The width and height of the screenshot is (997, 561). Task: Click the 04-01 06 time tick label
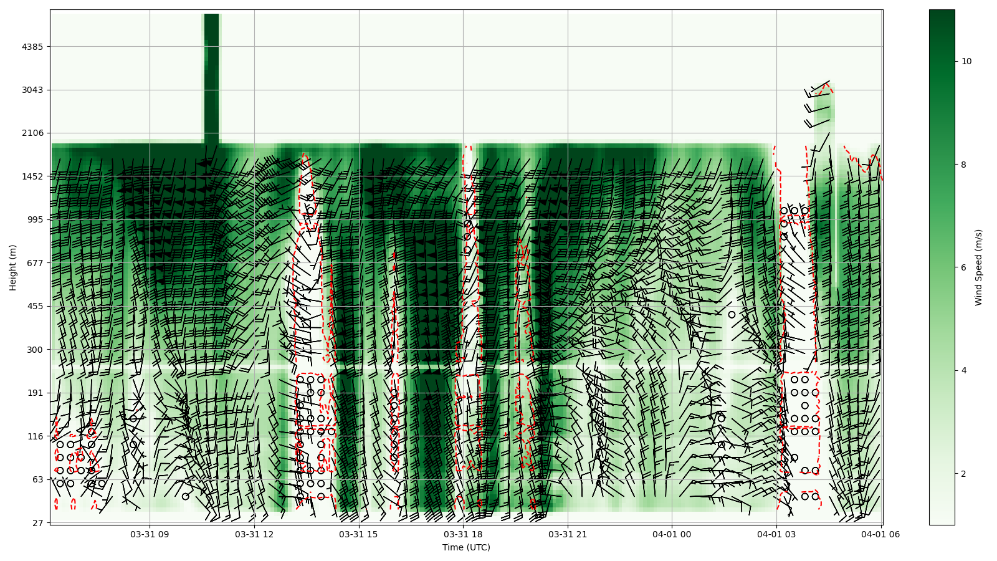880,534
